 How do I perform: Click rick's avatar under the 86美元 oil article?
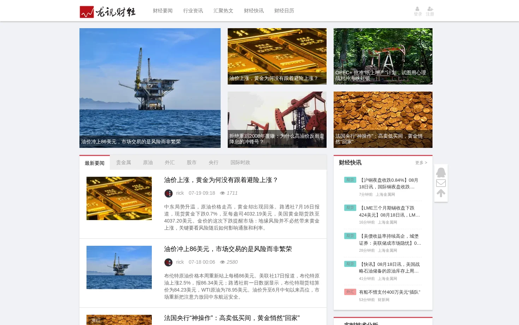coord(168,262)
